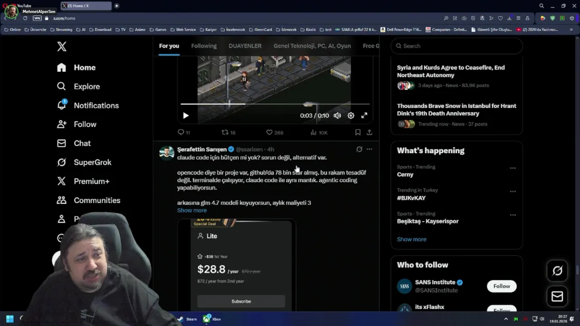Open Şerafettin Sarışen's profile name link

202,149
